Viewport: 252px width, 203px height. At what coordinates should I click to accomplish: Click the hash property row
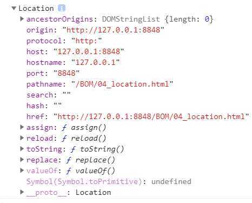point(44,106)
